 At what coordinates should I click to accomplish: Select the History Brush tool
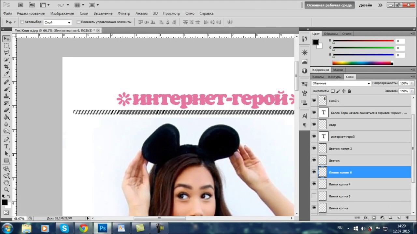[x=6, y=103]
